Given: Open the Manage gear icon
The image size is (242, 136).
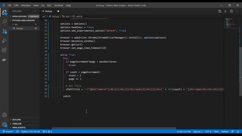Looking at the screenshot, I should tap(4, 124).
